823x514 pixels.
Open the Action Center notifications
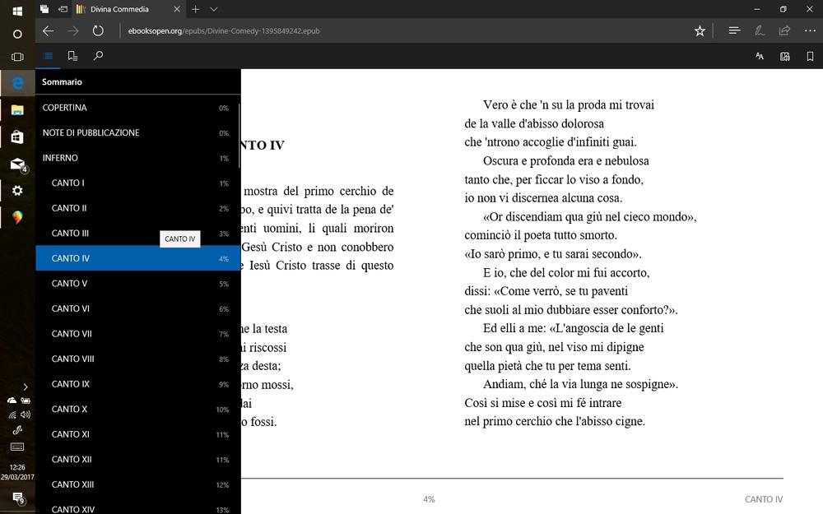coord(17,498)
